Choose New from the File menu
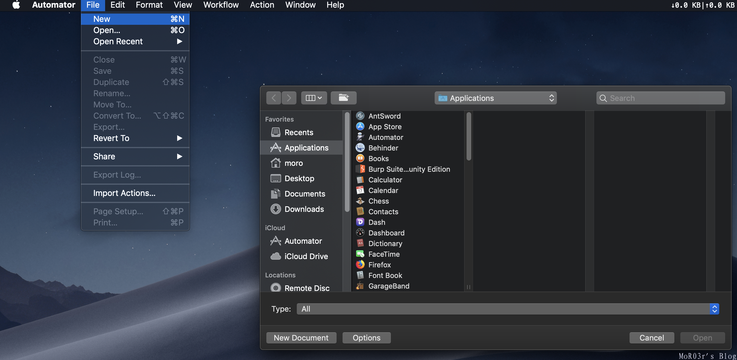Image resolution: width=737 pixels, height=360 pixels. pos(135,19)
